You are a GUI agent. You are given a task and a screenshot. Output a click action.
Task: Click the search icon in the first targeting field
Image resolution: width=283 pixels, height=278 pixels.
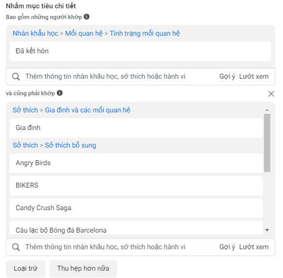pyautogui.click(x=16, y=77)
